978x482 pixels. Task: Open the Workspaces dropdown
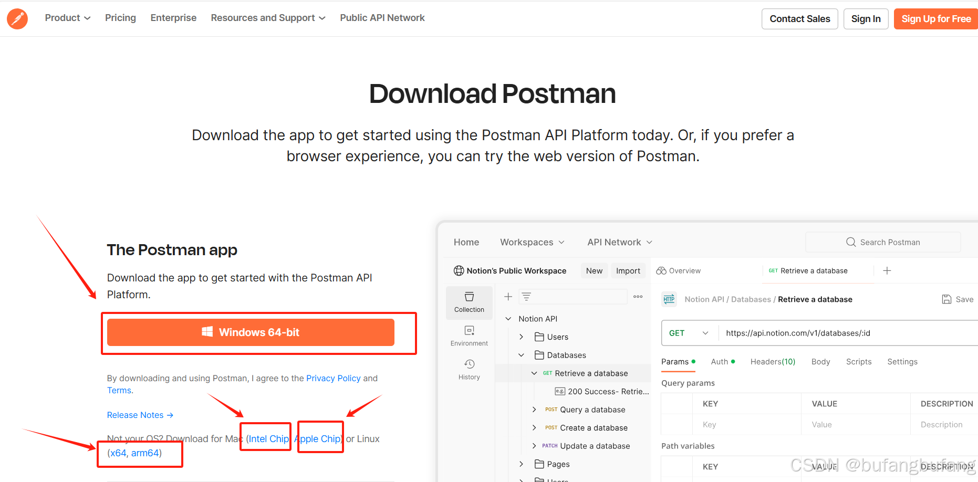pyautogui.click(x=532, y=242)
